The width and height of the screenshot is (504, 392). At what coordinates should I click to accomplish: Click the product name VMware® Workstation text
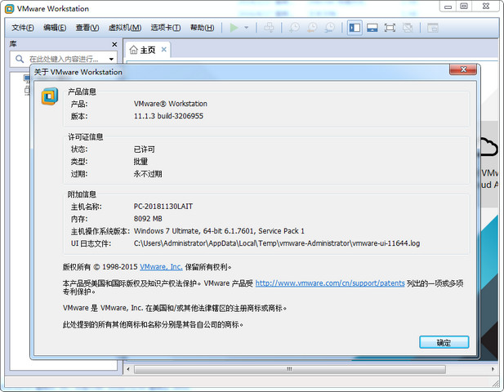tap(171, 104)
